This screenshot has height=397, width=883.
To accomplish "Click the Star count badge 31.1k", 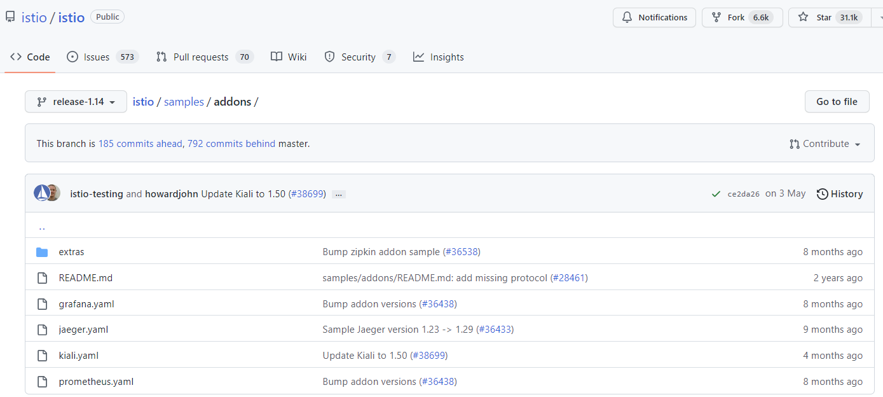I will point(849,18).
